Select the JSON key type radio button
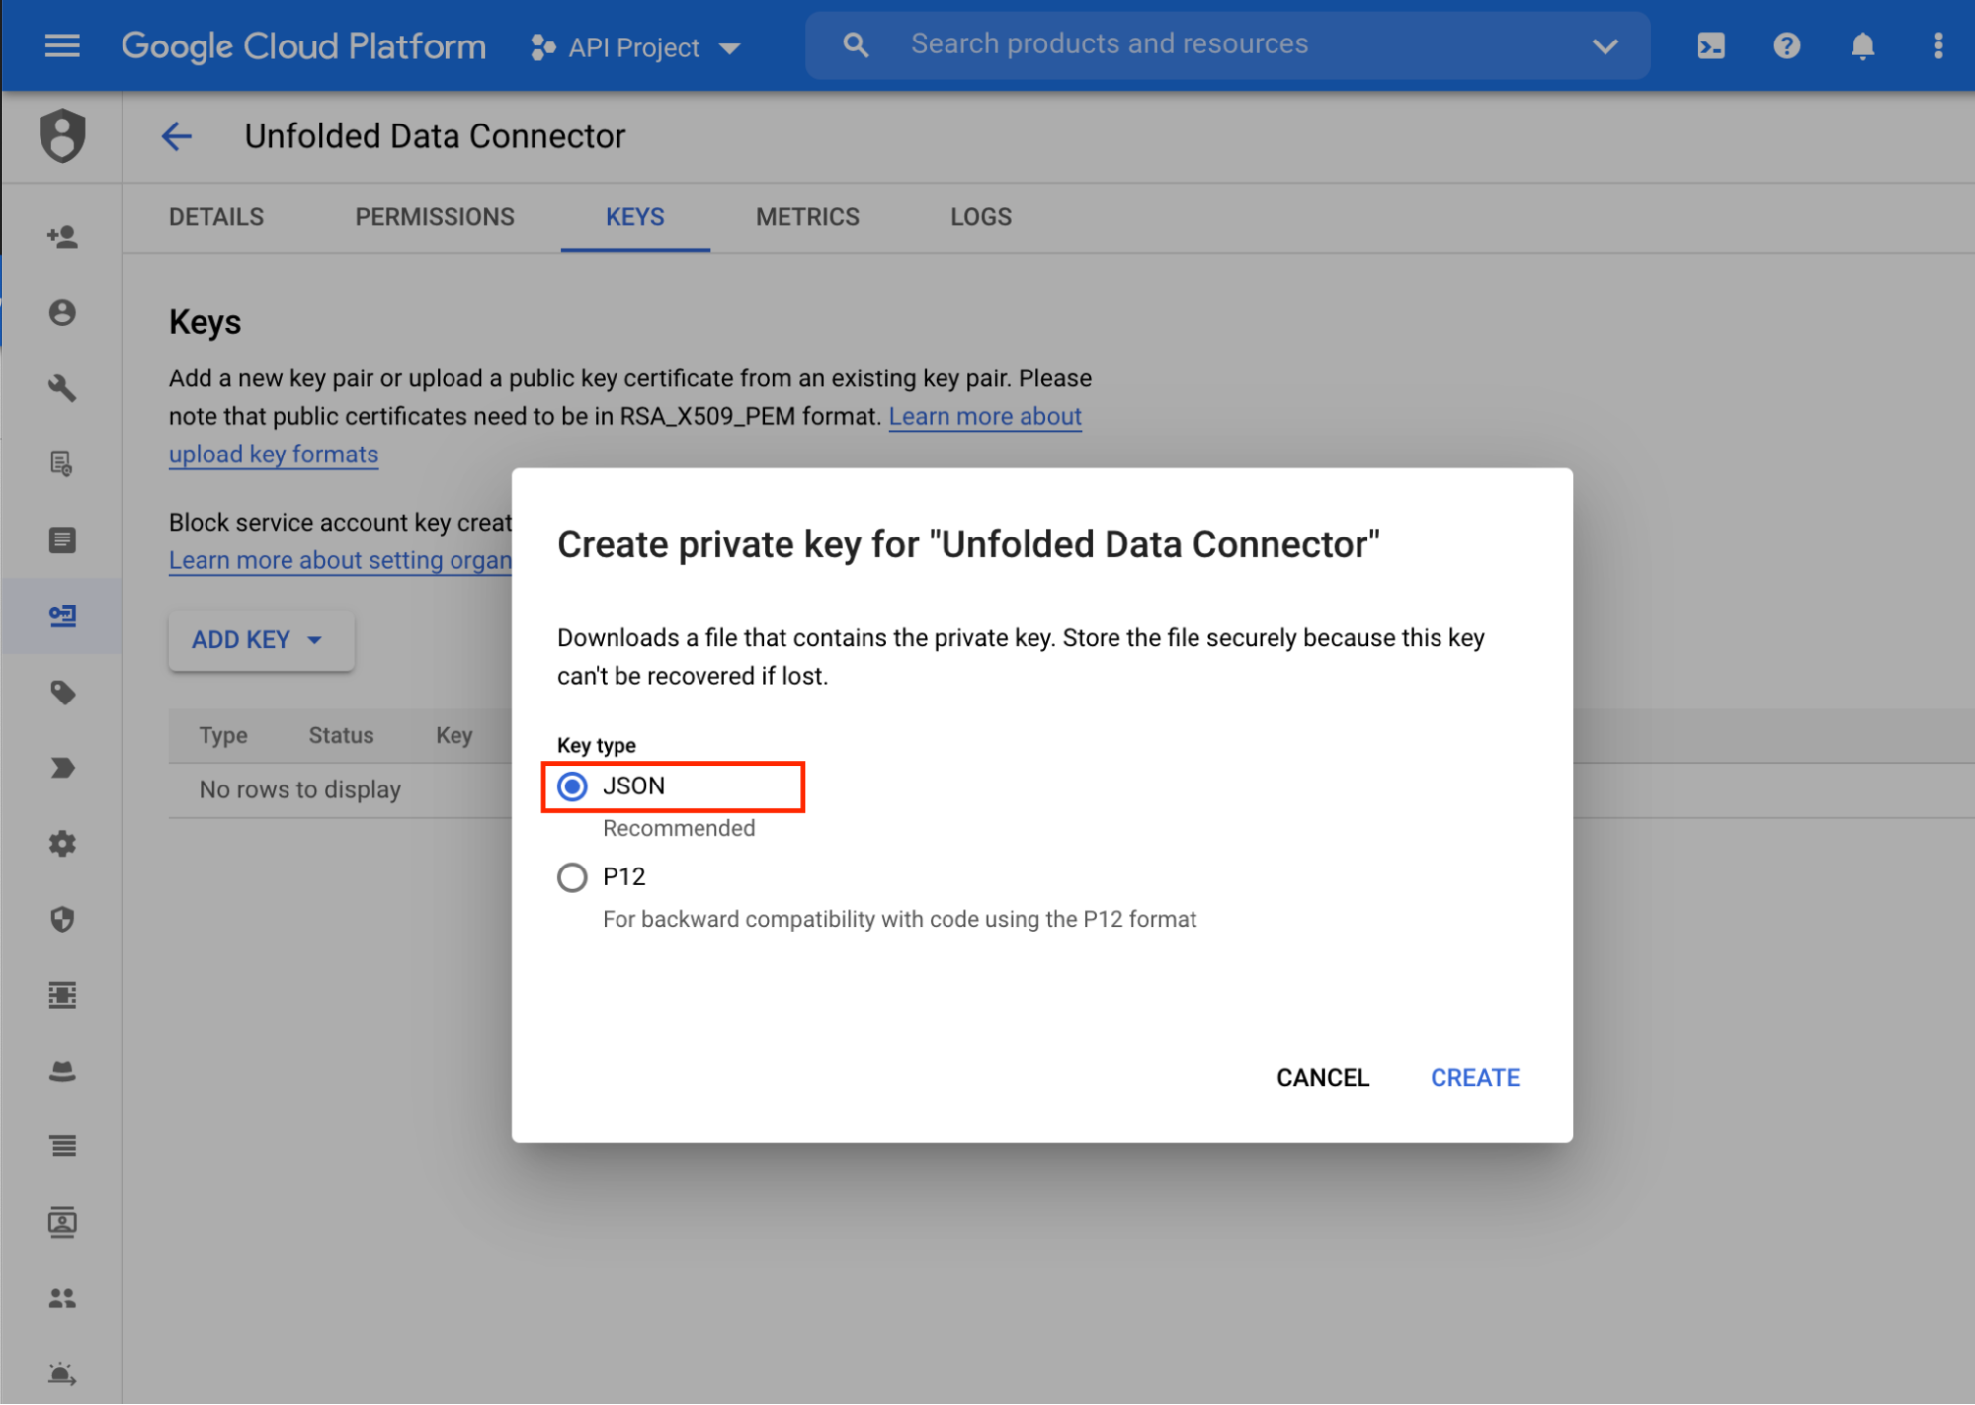 pyautogui.click(x=572, y=786)
